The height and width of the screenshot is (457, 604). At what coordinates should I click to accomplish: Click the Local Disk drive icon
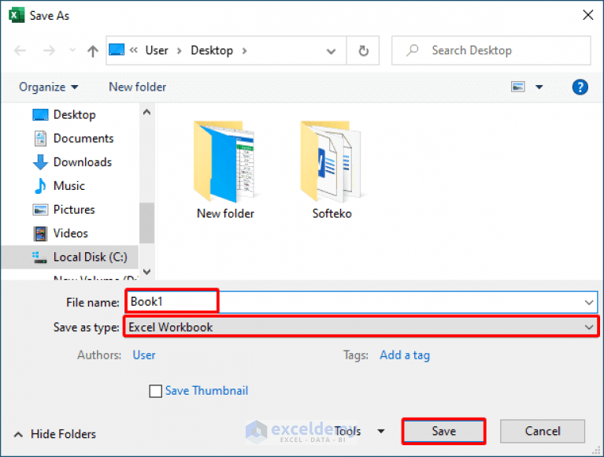[x=40, y=258]
